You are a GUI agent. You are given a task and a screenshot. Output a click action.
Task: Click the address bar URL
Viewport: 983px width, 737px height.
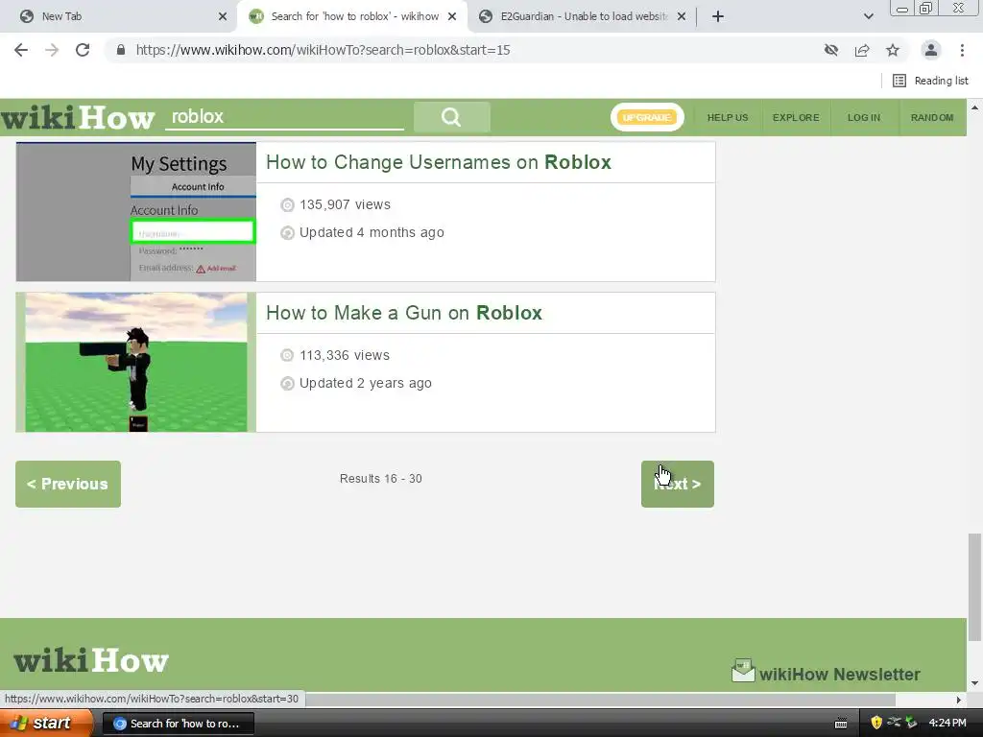click(x=323, y=50)
